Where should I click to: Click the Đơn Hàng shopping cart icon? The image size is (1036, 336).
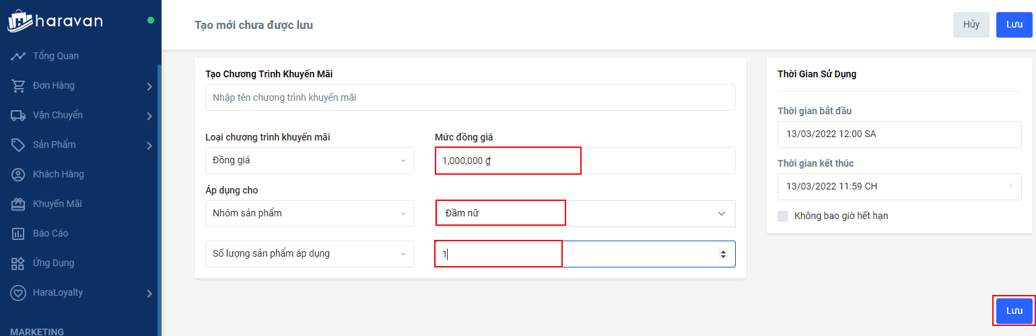tap(18, 85)
